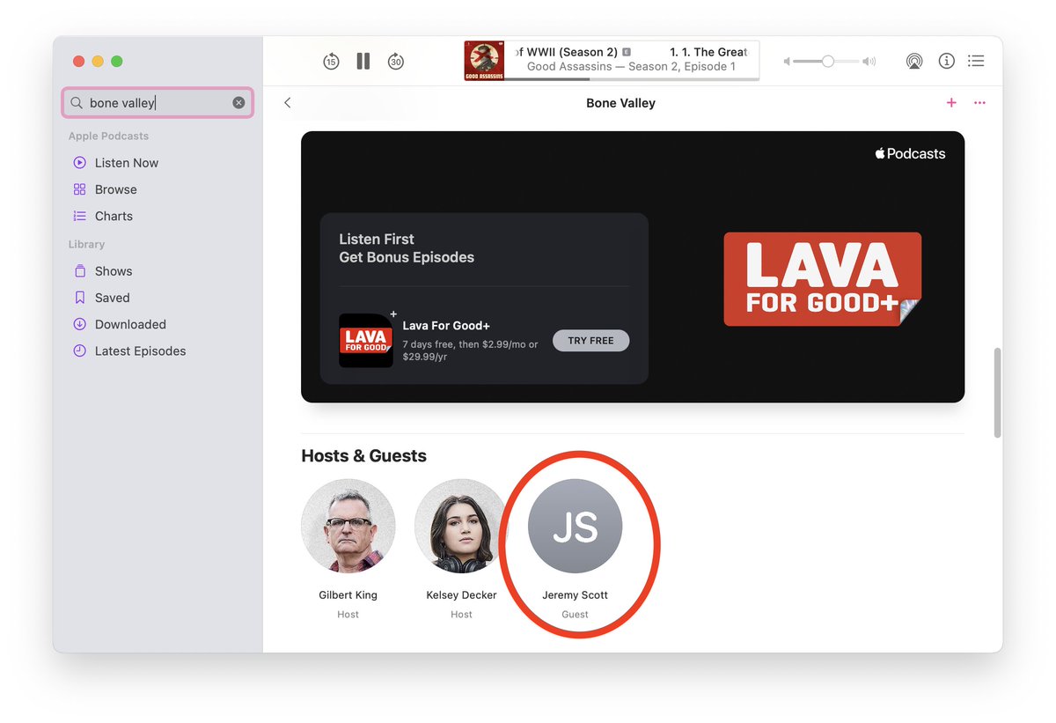1056x723 pixels.
Task: Click the Kelsey Decker name
Action: [x=461, y=595]
